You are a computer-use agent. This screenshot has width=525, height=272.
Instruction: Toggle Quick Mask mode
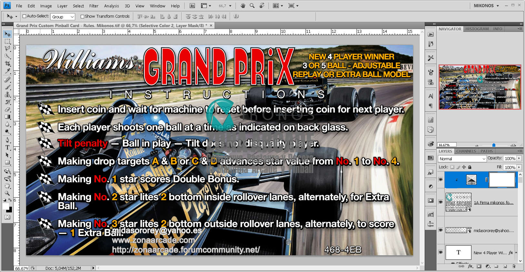(x=7, y=217)
